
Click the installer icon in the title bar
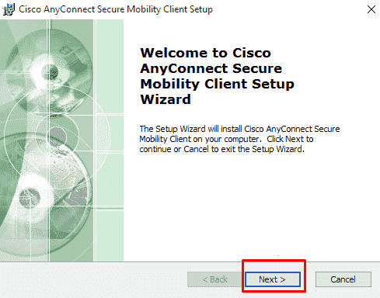[x=9, y=9]
